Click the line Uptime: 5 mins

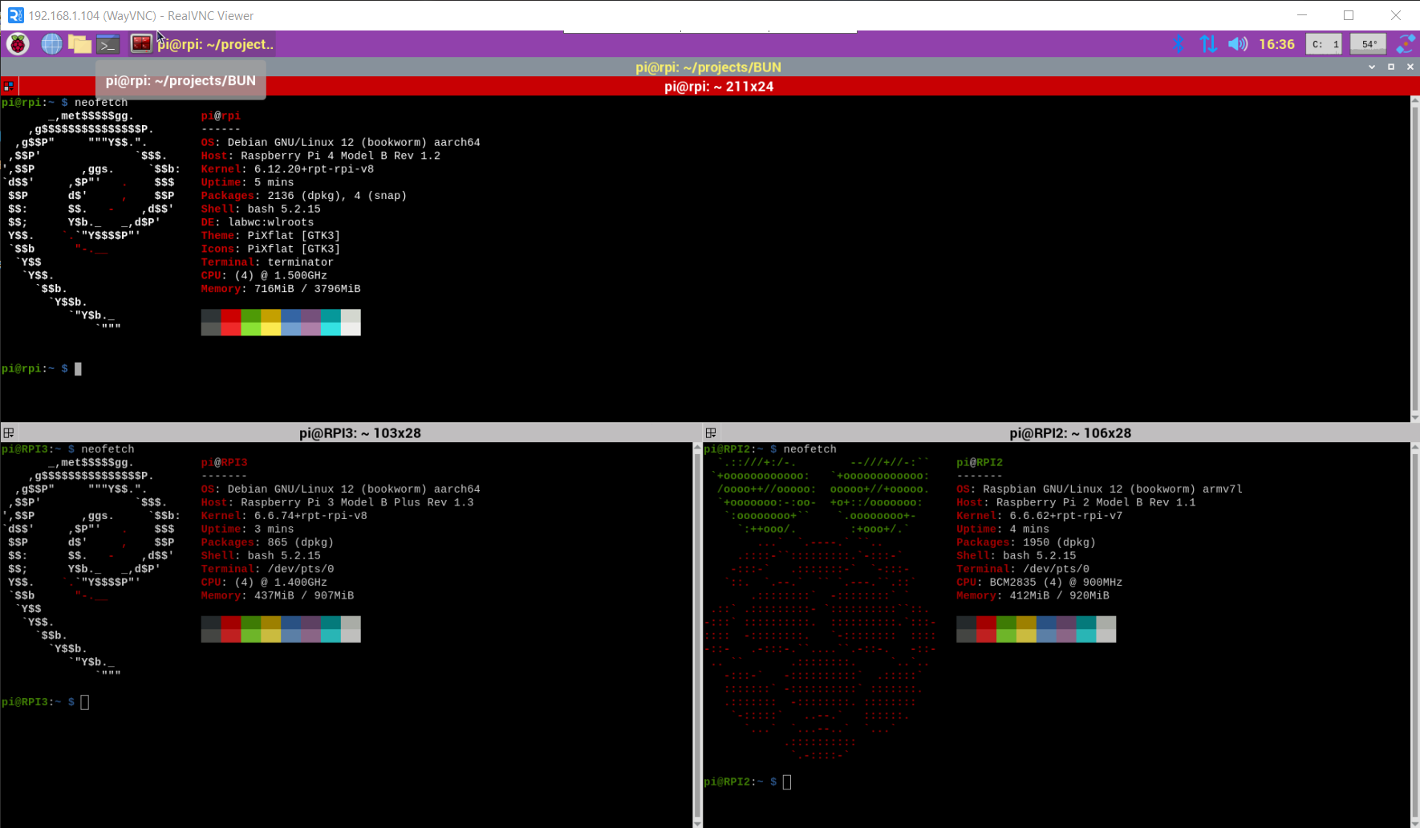pos(247,182)
